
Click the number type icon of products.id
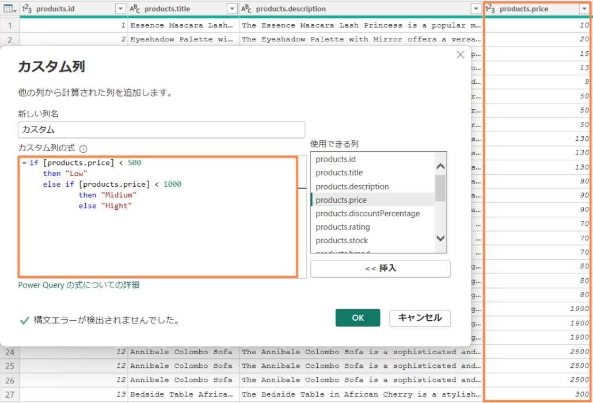point(26,9)
